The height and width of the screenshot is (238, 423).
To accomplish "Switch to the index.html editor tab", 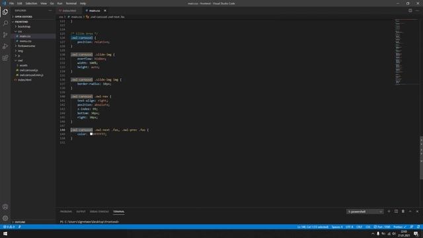I will (69, 11).
